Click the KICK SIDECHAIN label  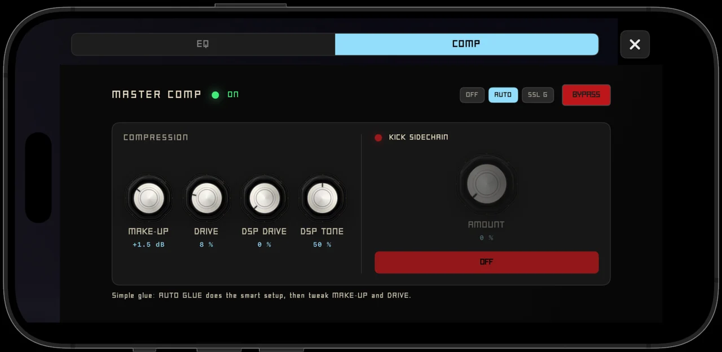419,138
